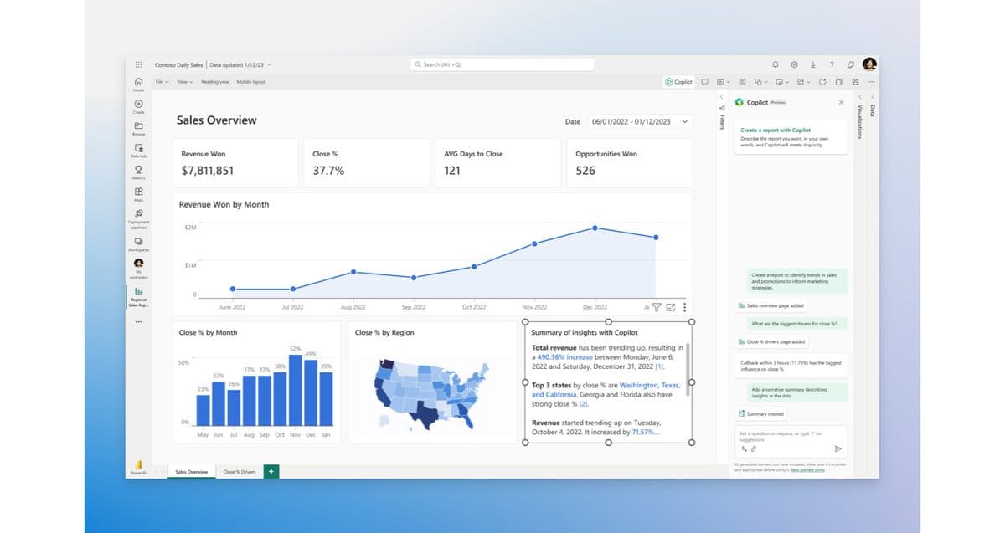1005x533 pixels.
Task: Click the Summary created chip
Action: pos(761,413)
